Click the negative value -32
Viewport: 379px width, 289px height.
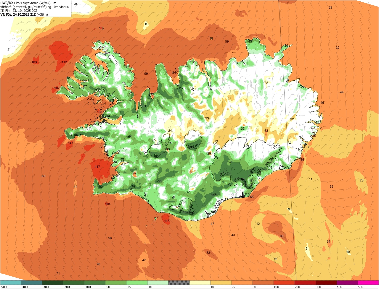(242, 129)
